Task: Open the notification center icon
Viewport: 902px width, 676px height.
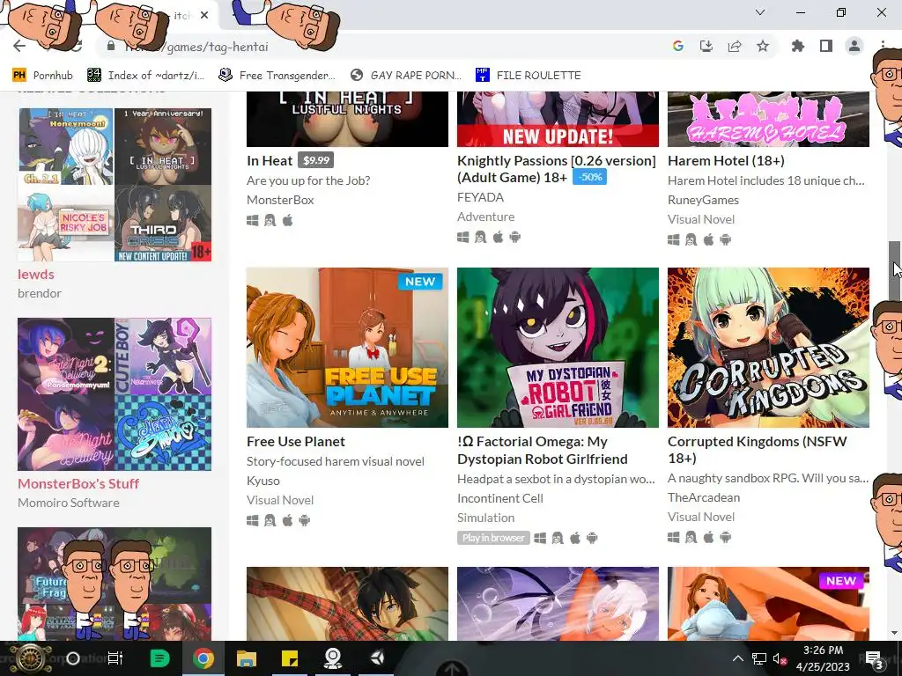Action: [874, 658]
